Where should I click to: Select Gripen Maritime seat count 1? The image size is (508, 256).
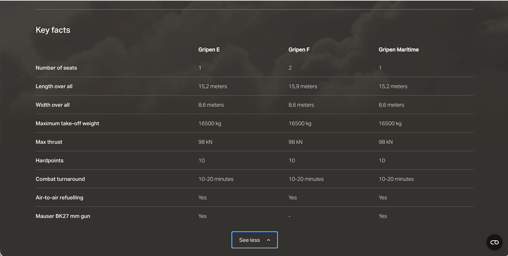coord(380,68)
